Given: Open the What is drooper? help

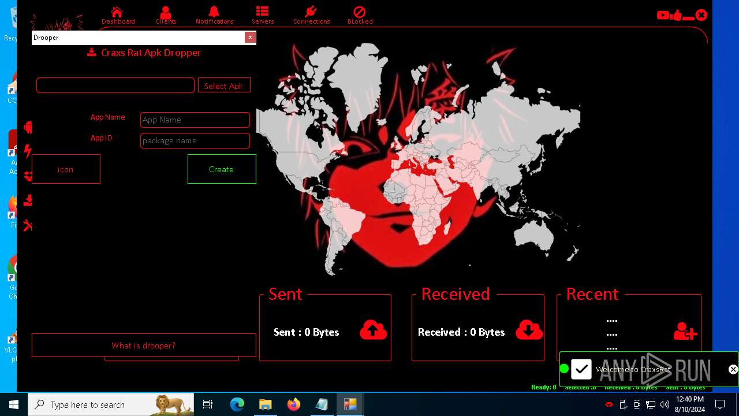Looking at the screenshot, I should (144, 346).
